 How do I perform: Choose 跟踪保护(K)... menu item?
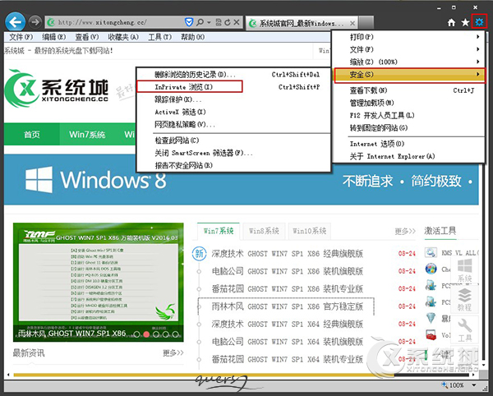[x=233, y=99]
